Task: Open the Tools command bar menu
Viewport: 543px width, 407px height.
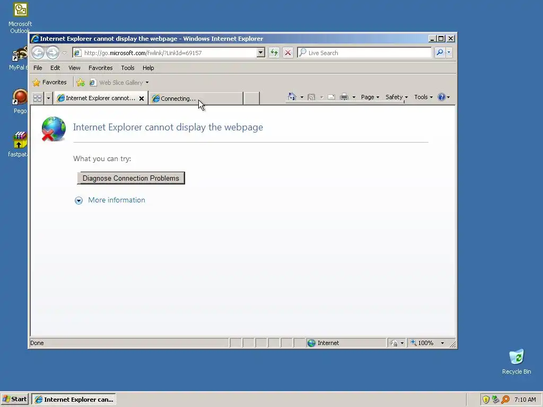Action: (423, 98)
